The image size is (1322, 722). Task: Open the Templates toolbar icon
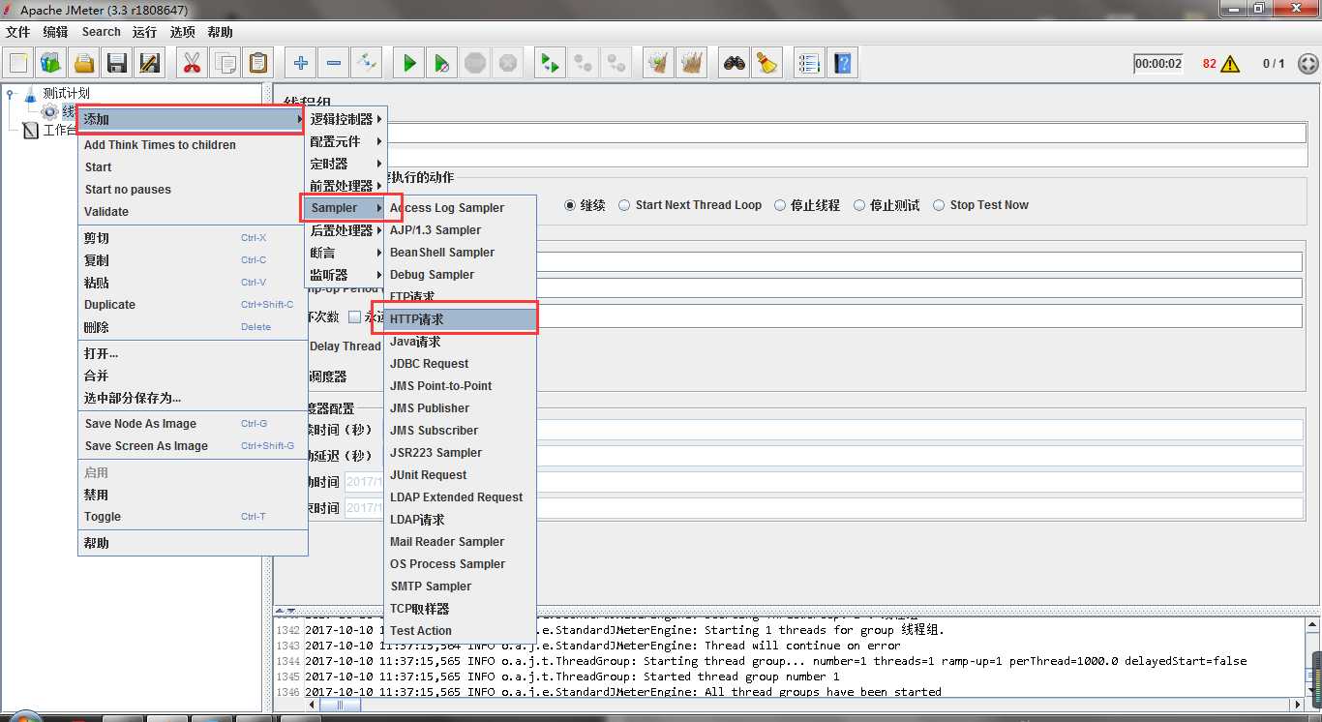pyautogui.click(x=51, y=64)
